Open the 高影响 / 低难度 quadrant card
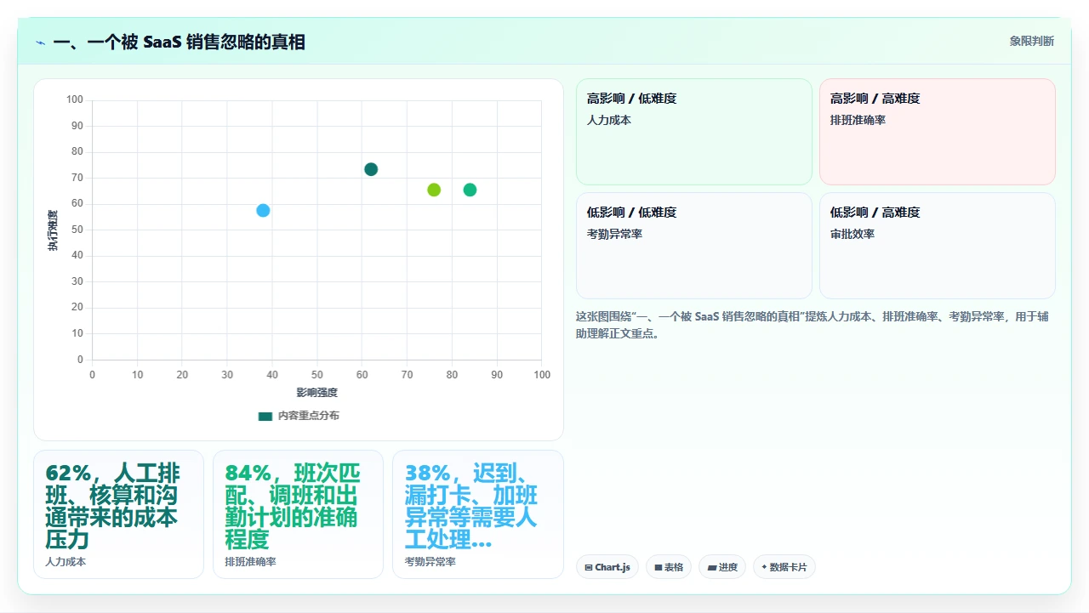The width and height of the screenshot is (1089, 613). click(694, 132)
